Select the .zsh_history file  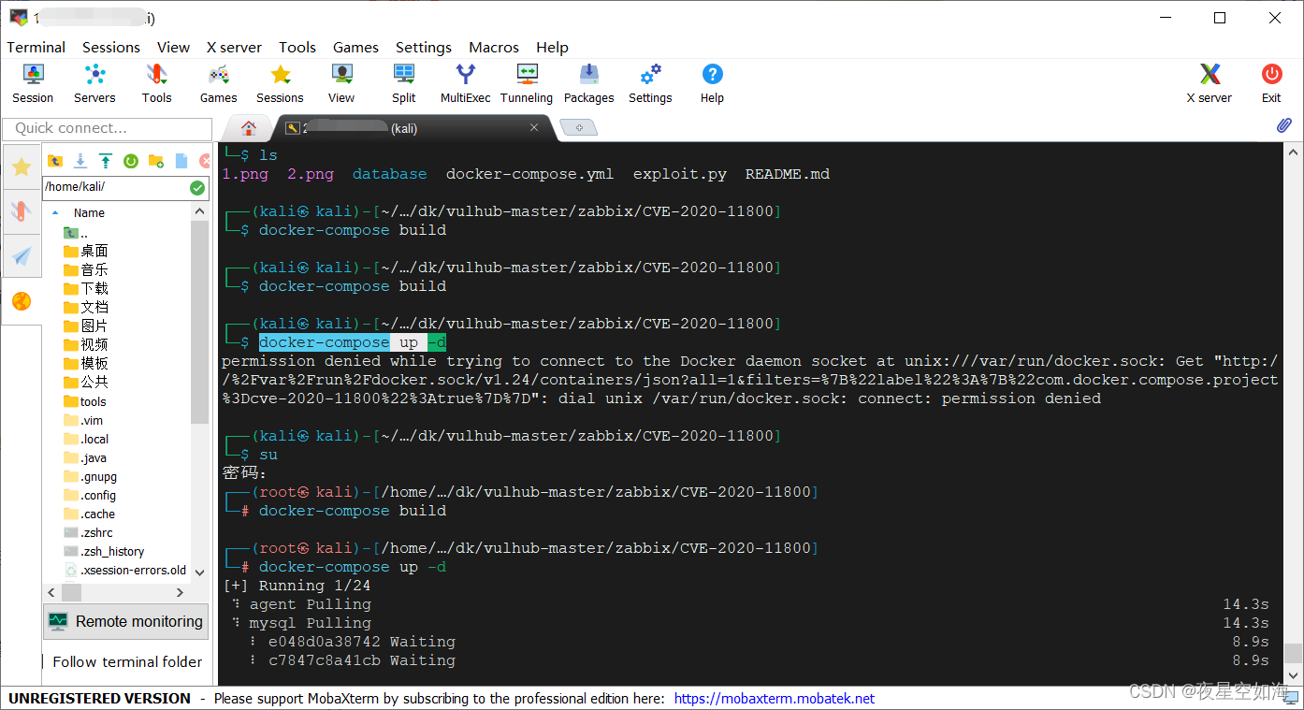pos(104,551)
